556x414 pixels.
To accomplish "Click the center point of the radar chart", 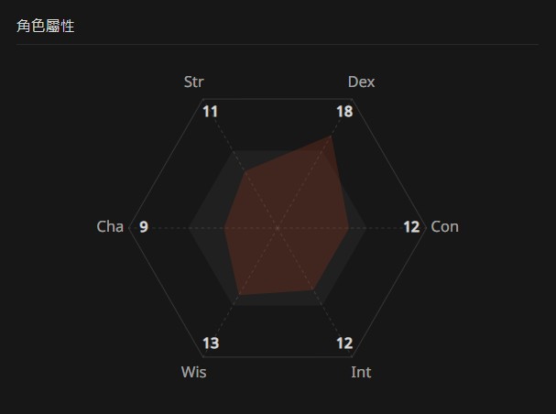I will pos(278,227).
